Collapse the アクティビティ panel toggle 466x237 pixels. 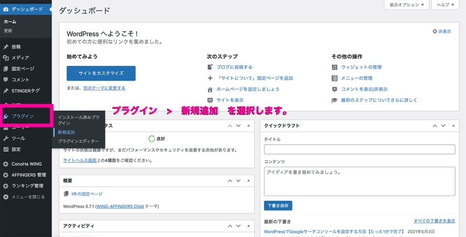click(x=249, y=226)
